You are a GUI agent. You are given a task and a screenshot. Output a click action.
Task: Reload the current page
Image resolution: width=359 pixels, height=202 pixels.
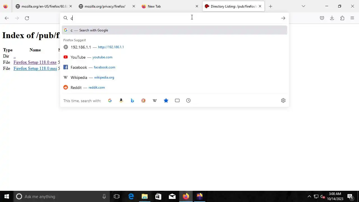point(27,18)
